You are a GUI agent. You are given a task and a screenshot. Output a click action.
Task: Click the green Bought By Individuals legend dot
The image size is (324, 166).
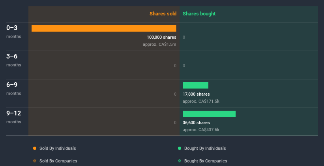click(180, 148)
